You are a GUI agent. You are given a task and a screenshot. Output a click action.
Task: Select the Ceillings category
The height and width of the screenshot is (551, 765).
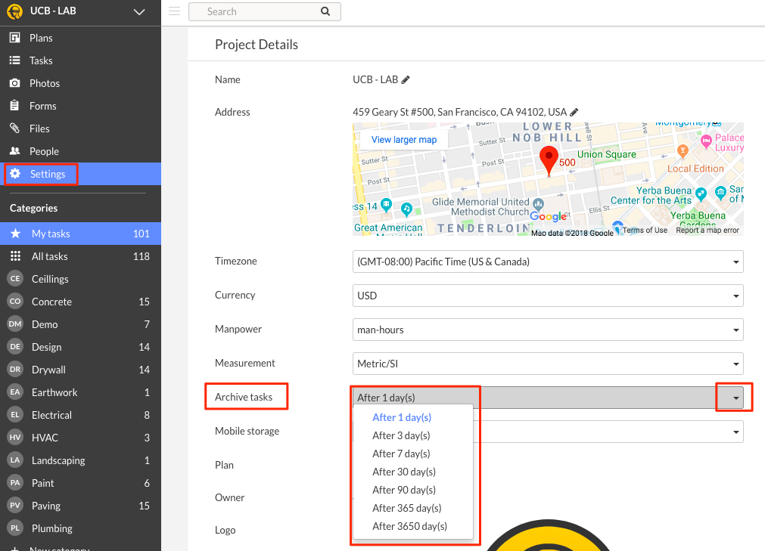click(80, 279)
